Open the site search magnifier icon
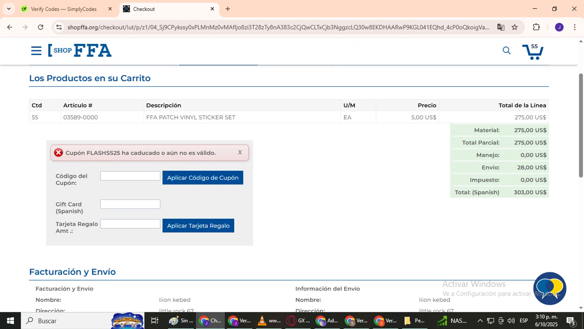The height and width of the screenshot is (329, 584). (x=507, y=50)
